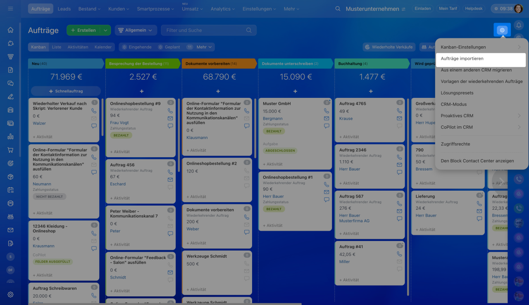Open the gear icon at the sidebar bottom
This screenshot has width=529, height=305.
click(x=10, y=295)
